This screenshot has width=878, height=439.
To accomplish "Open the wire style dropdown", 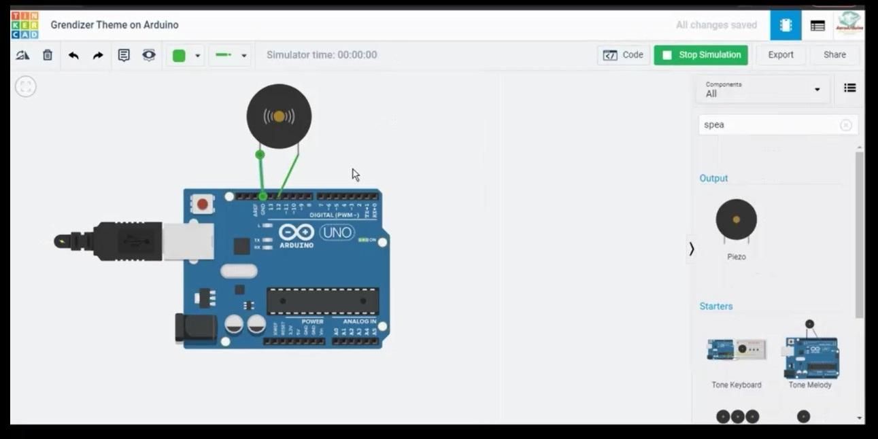I will tap(243, 55).
